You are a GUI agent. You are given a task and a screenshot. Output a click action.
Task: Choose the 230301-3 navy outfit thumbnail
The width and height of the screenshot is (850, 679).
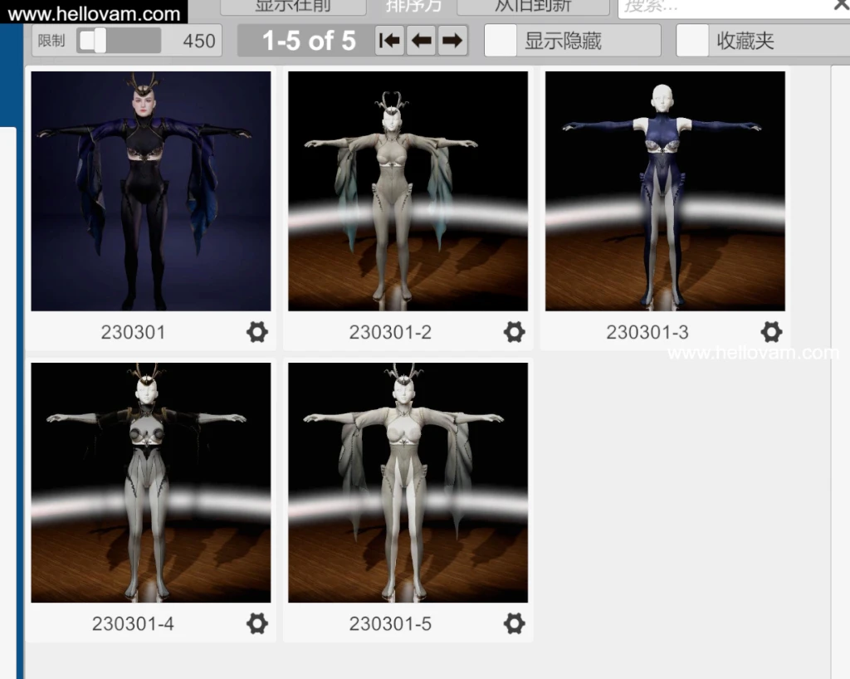click(665, 191)
